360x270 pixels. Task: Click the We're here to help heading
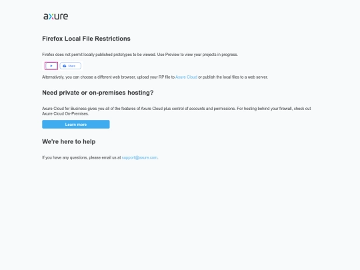click(x=69, y=141)
